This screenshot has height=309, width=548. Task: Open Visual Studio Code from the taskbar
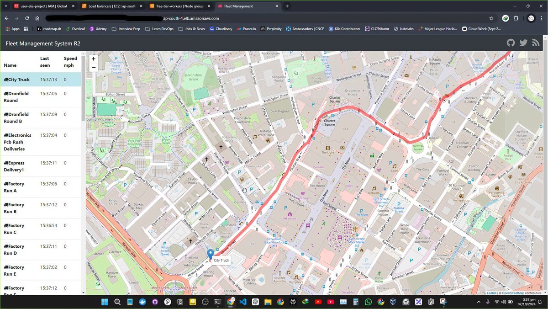tap(243, 302)
